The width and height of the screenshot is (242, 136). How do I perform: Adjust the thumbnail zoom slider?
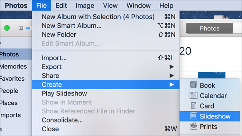[x=29, y=28]
